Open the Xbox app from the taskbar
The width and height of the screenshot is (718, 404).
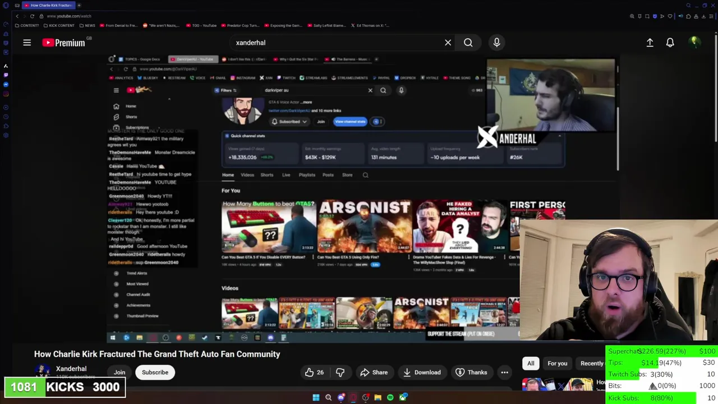[403, 398]
